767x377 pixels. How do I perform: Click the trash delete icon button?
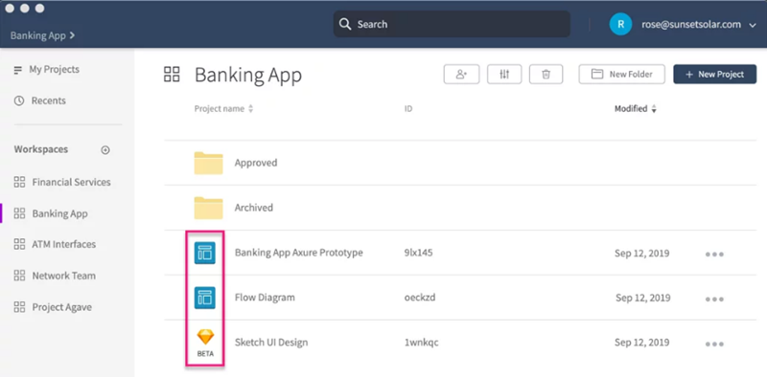pos(546,75)
